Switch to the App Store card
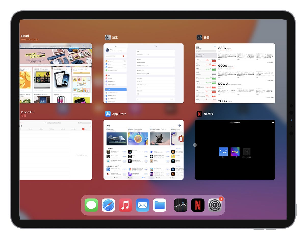 coord(144,150)
